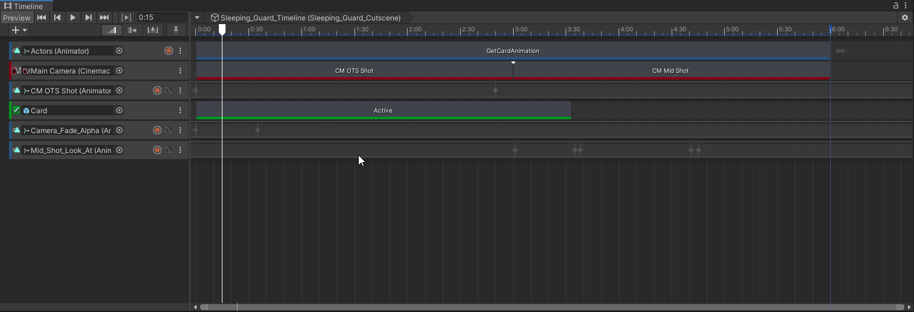The image size is (914, 312).
Task: Click the blue end marker near 6:00
Action: (x=830, y=29)
